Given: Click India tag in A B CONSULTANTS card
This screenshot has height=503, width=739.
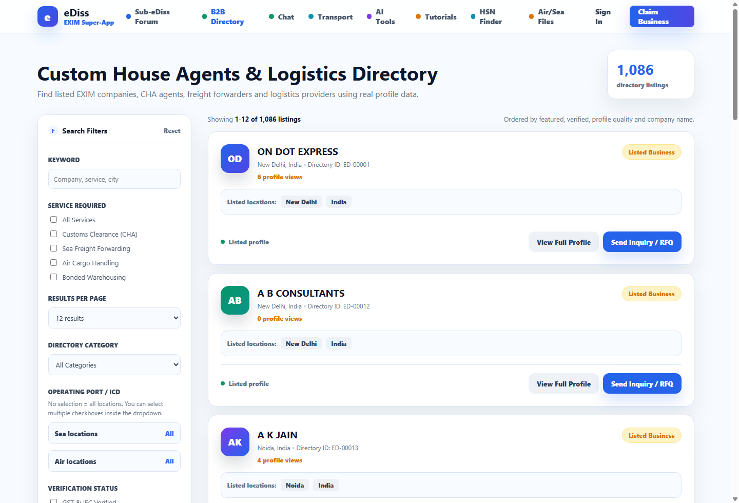Looking at the screenshot, I should [x=339, y=344].
